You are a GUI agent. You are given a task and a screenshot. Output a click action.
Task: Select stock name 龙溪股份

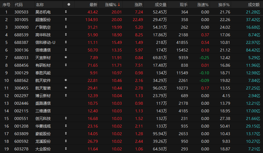click(x=43, y=141)
